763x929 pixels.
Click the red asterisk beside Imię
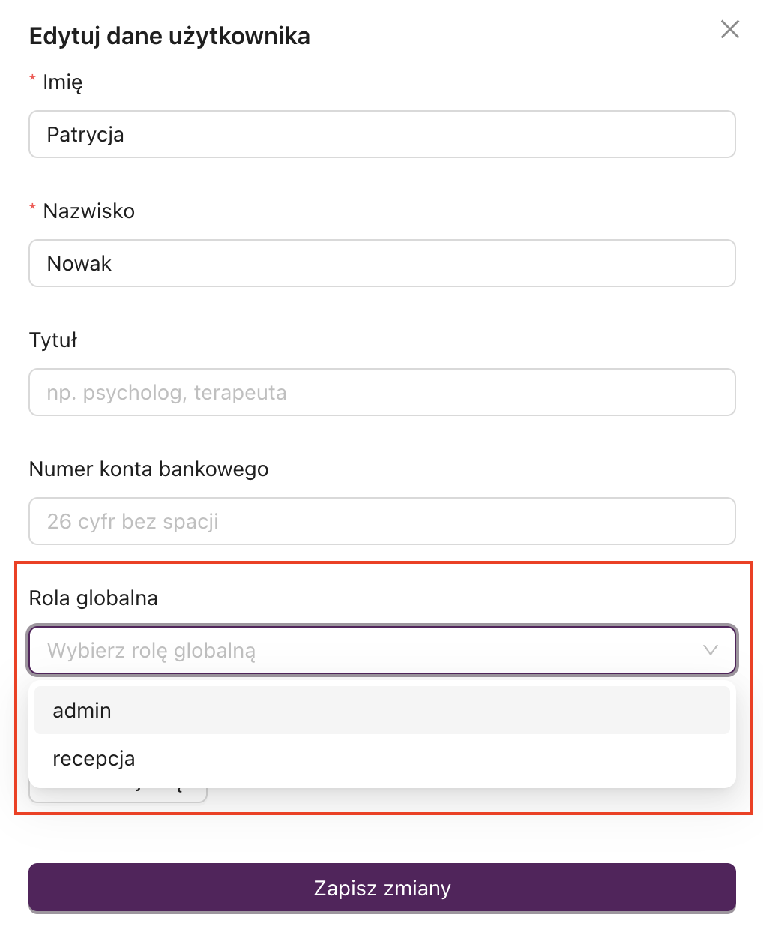32,79
